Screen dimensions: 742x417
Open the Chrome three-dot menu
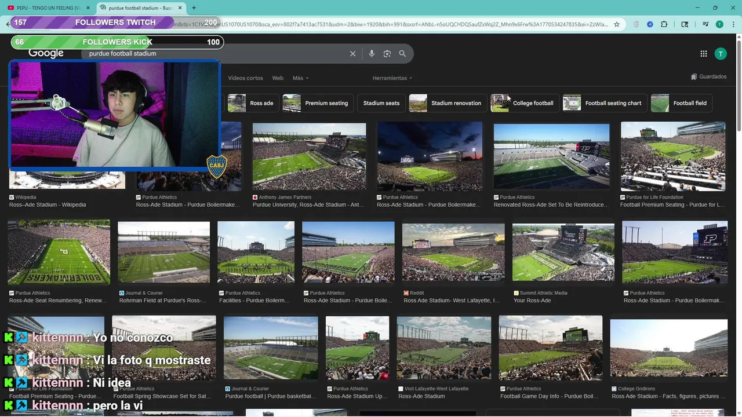(x=733, y=24)
